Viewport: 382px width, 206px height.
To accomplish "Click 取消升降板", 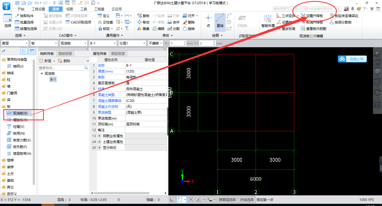I will [x=312, y=22].
